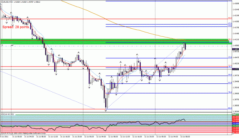Select the blue 50.0 Fibonacci retracement label
The height and width of the screenshot is (138, 239).
click(230, 75)
